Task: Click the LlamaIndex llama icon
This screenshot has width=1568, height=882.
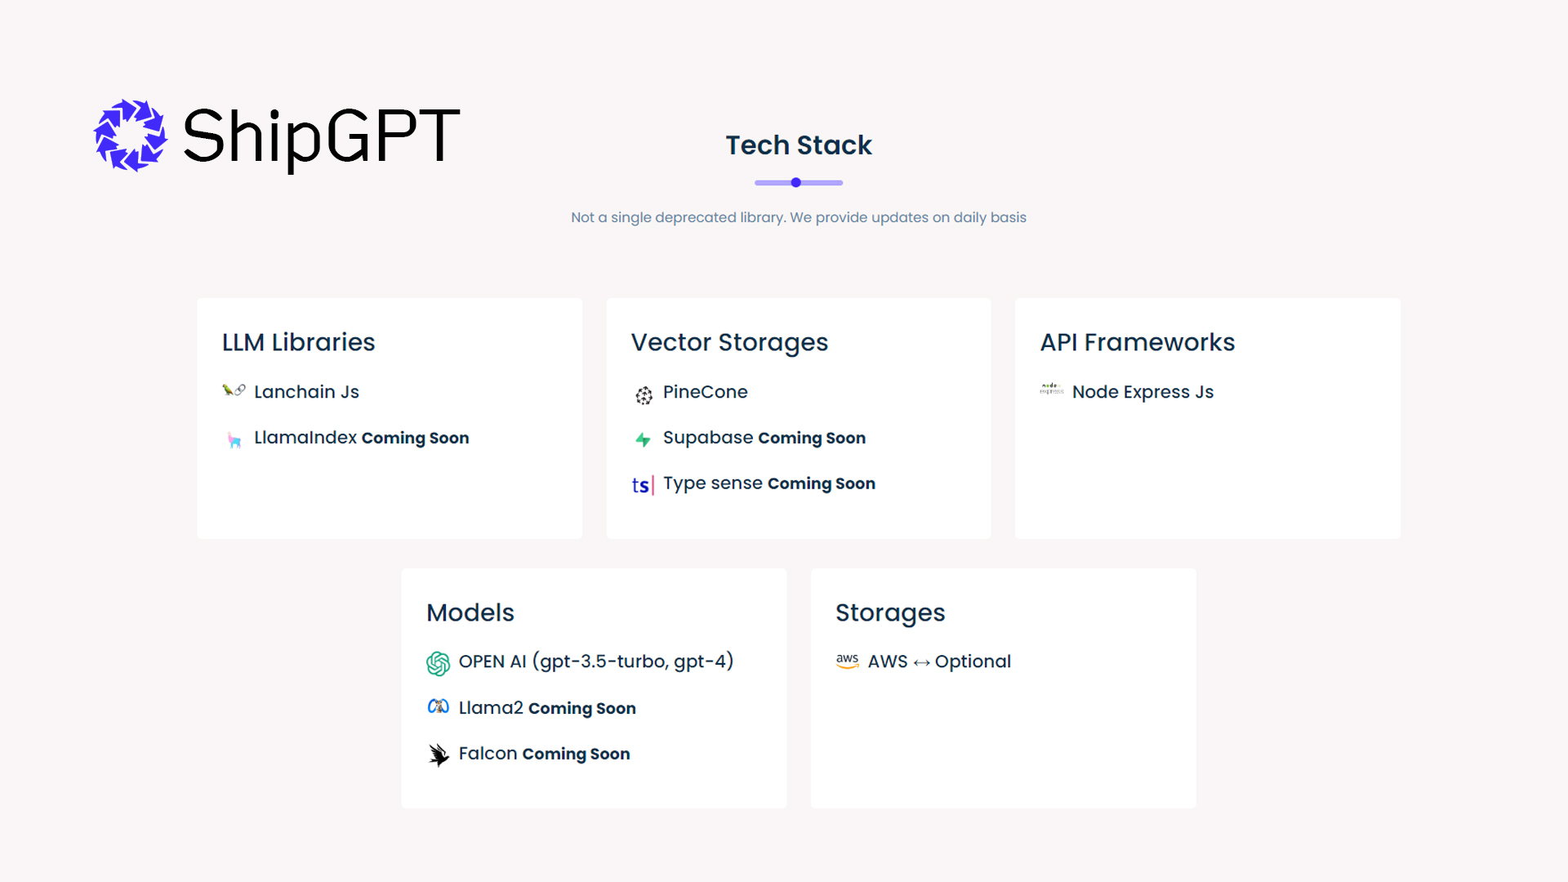Action: pyautogui.click(x=234, y=439)
